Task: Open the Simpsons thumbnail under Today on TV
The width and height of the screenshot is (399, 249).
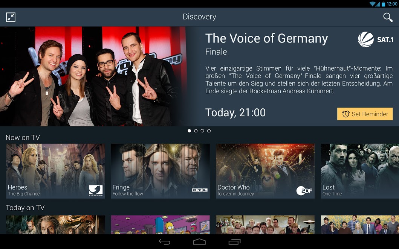Action: click(160, 225)
